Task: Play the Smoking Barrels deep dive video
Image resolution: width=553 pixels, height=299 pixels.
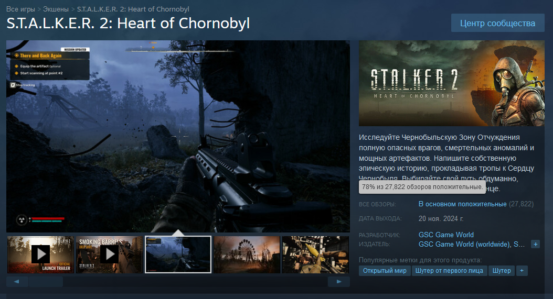Action: point(109,254)
